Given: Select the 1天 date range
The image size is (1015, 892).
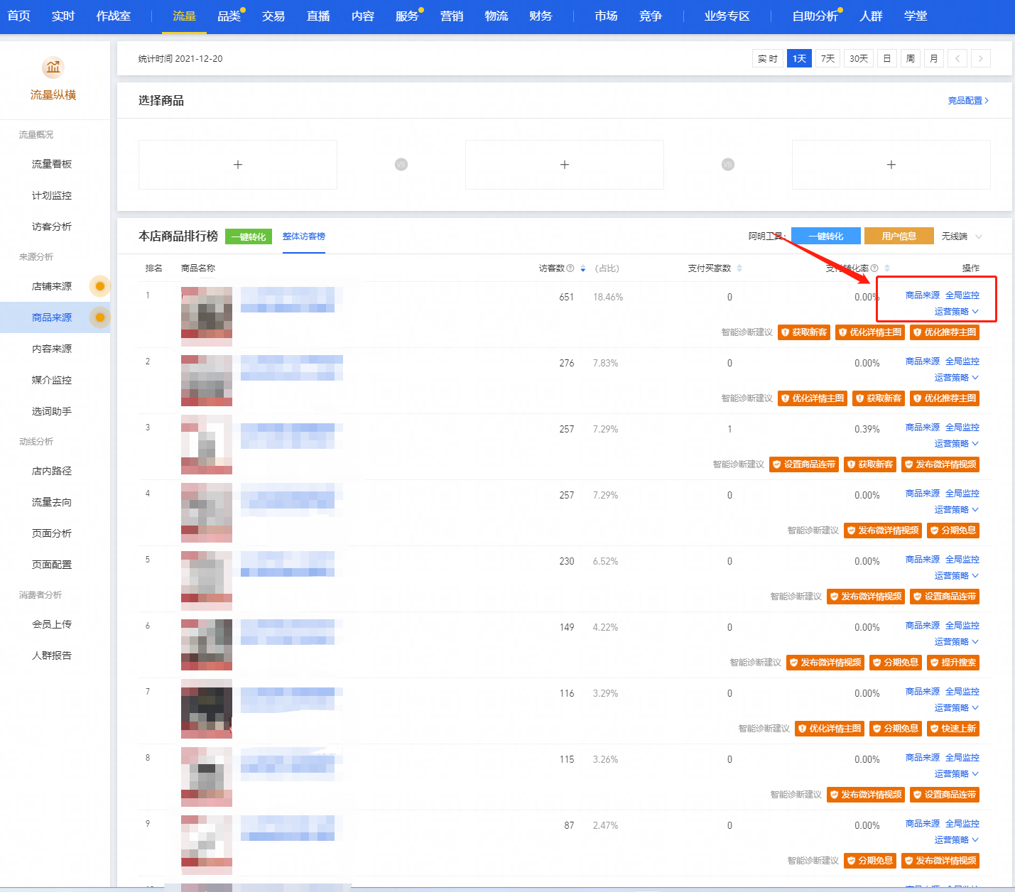Looking at the screenshot, I should [800, 58].
